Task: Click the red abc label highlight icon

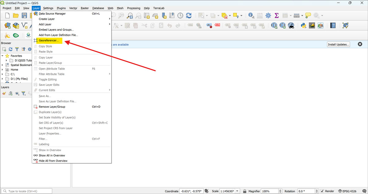Action: coord(217,26)
